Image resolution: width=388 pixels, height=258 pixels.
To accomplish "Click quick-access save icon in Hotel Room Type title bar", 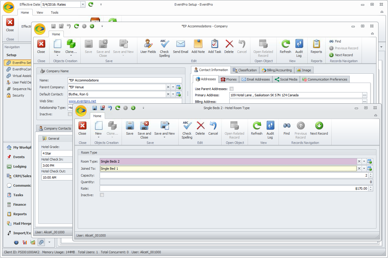I will (x=95, y=108).
